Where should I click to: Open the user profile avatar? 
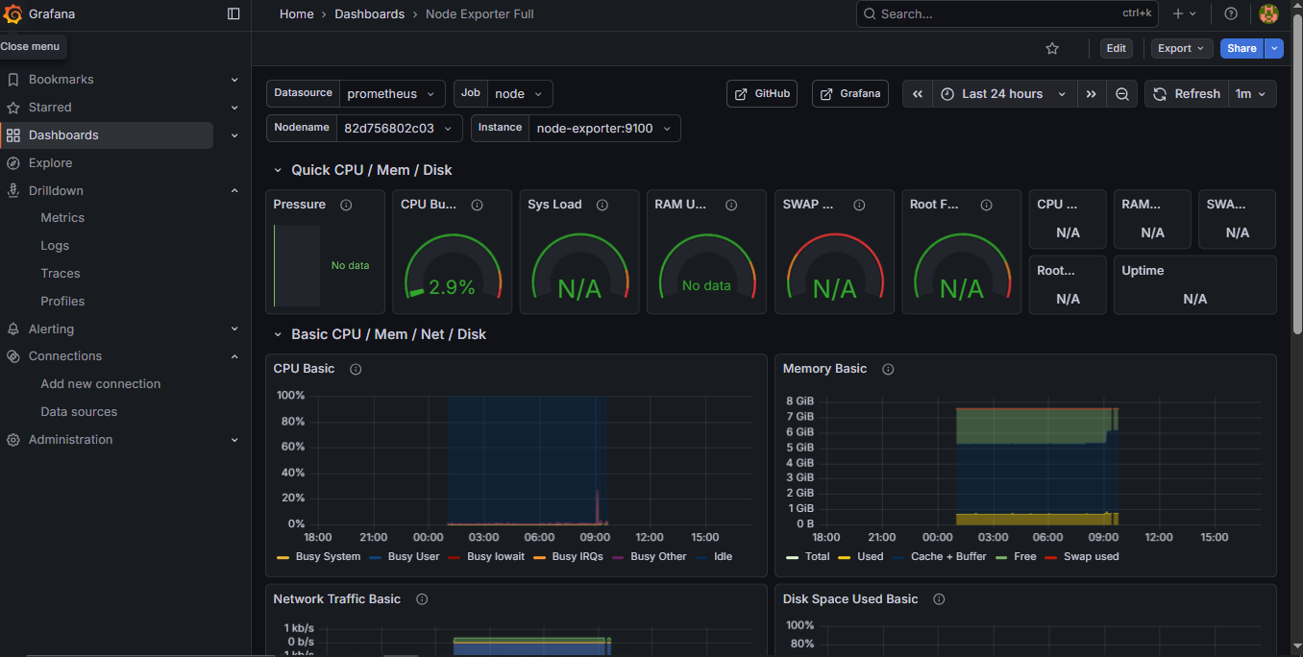(1268, 13)
